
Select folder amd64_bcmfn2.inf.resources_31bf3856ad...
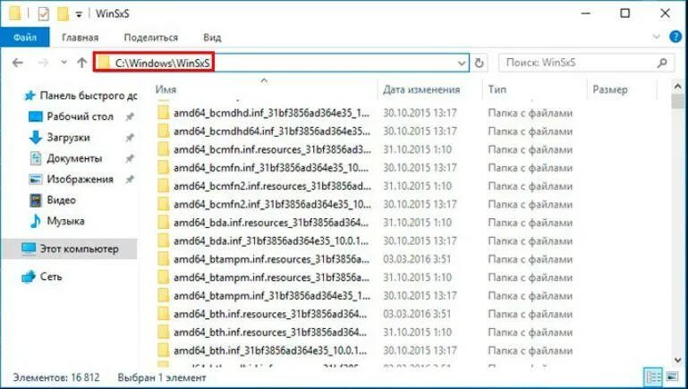(x=272, y=186)
